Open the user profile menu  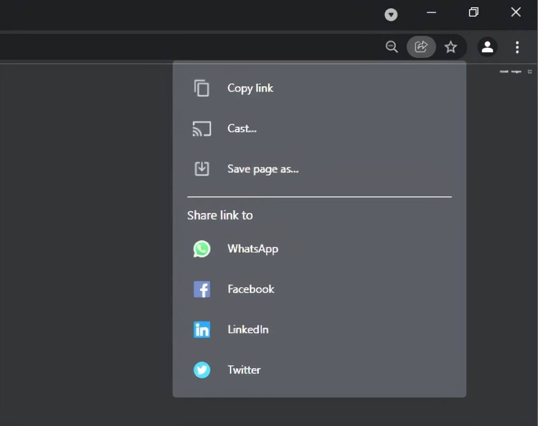[x=487, y=47]
